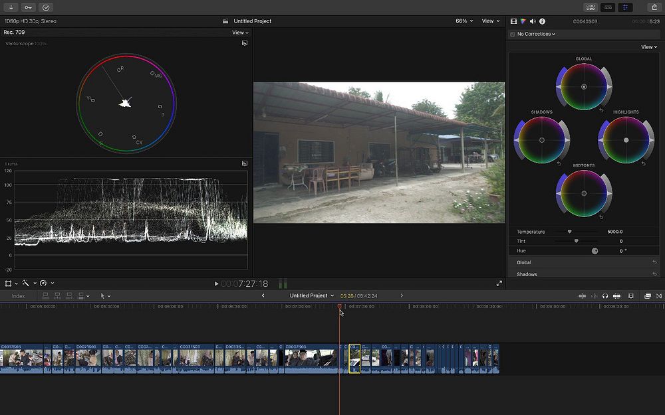Open the viewer View menu
The width and height of the screenshot is (665, 415).
coord(491,21)
